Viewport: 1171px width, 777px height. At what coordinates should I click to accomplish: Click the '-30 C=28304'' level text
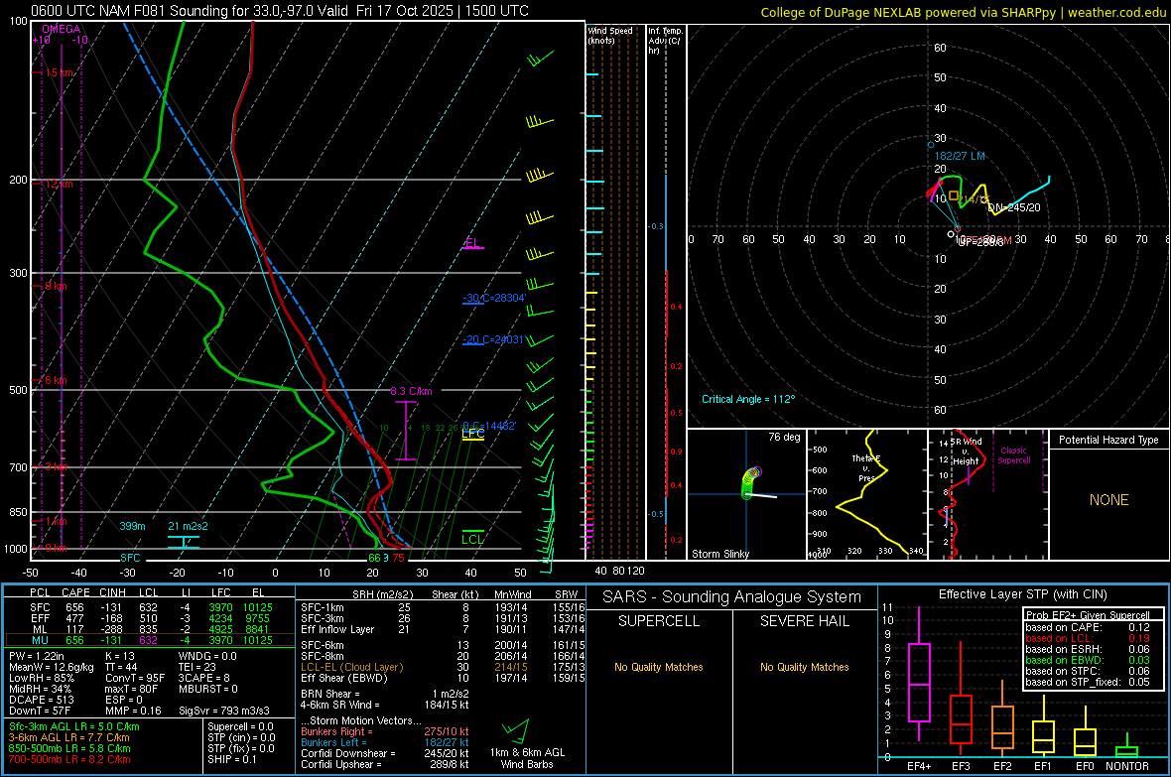click(494, 298)
